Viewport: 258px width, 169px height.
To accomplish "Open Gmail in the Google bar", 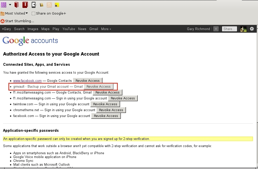I will point(94,29).
